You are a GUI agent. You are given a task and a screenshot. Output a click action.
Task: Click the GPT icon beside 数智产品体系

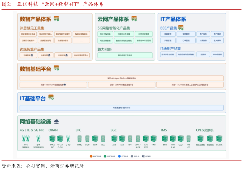[56, 18]
